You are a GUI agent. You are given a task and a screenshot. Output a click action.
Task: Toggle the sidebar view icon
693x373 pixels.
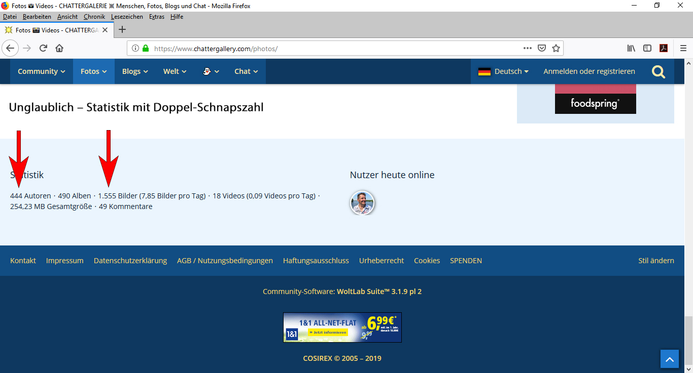(x=647, y=48)
